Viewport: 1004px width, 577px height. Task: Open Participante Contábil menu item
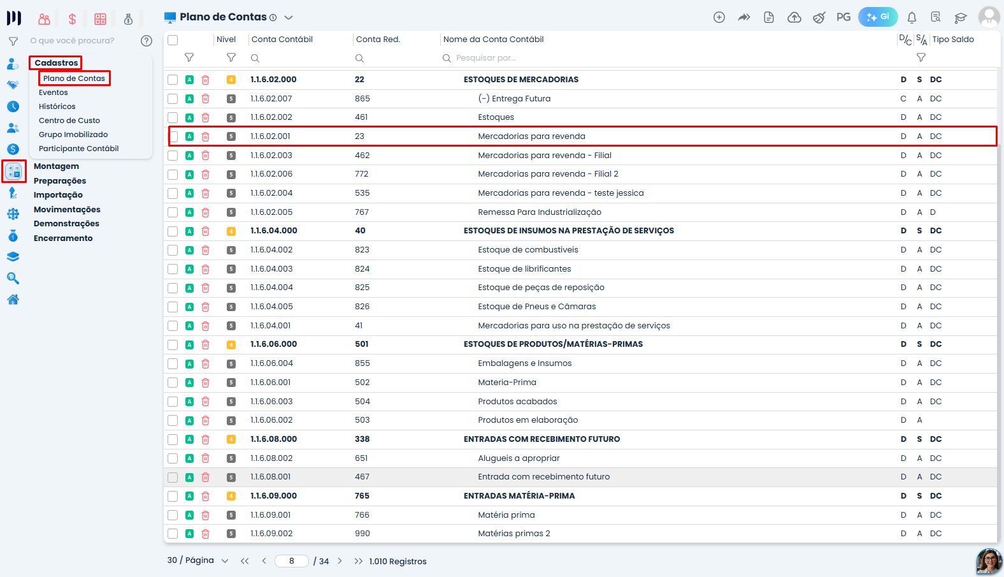pyautogui.click(x=79, y=149)
